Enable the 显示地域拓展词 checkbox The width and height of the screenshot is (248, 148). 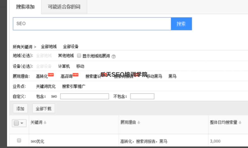[x=80, y=56]
